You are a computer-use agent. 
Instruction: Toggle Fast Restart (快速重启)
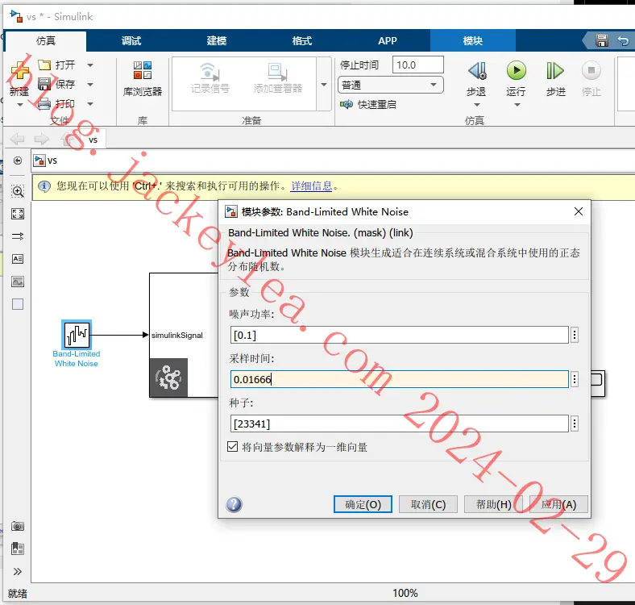point(368,105)
